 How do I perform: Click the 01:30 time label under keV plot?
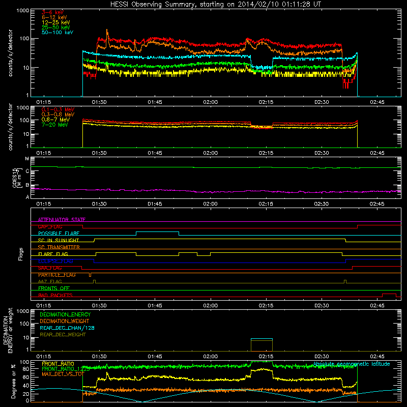[x=99, y=102]
